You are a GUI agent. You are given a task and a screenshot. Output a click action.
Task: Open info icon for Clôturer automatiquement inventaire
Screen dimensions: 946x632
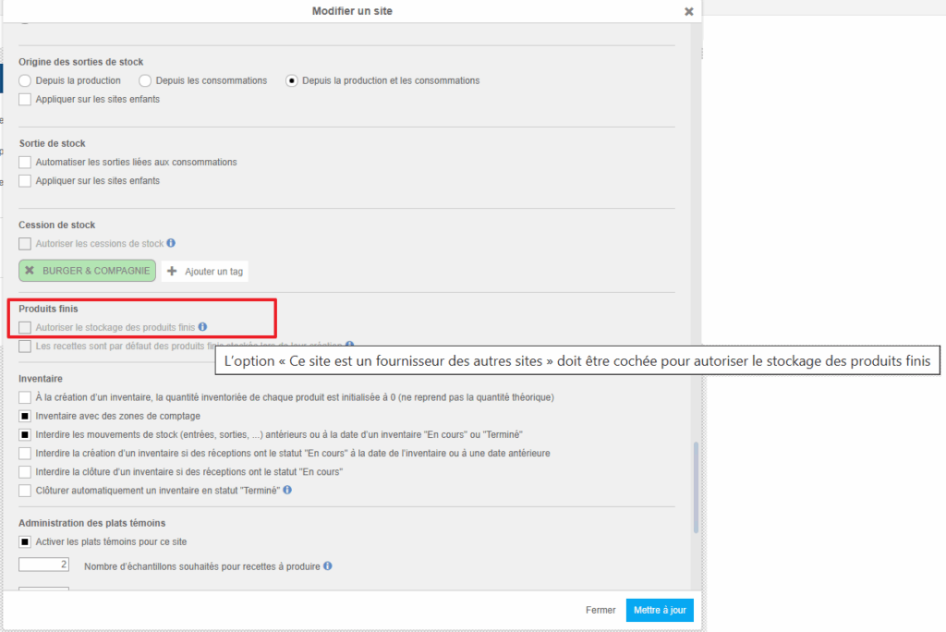[287, 490]
